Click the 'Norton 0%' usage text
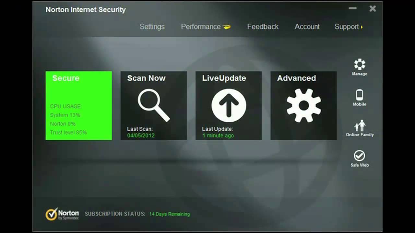The width and height of the screenshot is (415, 233). point(63,124)
